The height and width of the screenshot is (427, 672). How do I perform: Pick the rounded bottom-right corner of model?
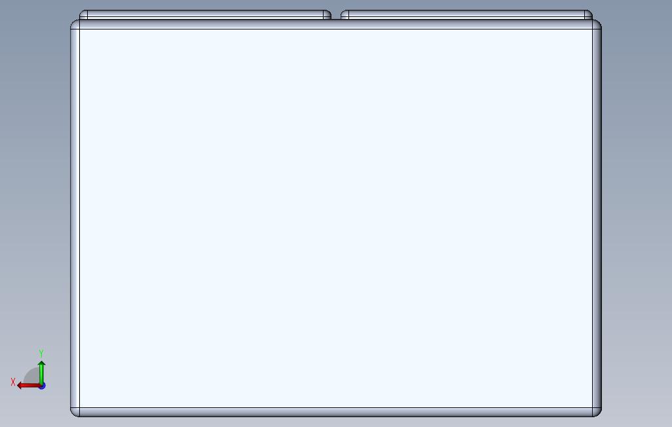coord(597,412)
